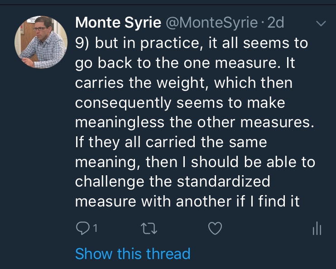
Task: Click the reply speech bubble icon
Action: coord(82,229)
